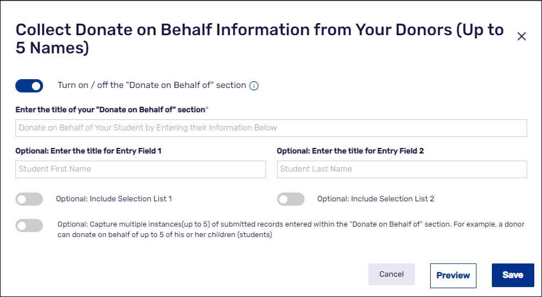Click the multiple instances description paragraph
This screenshot has height=297, width=542.
[x=291, y=229]
